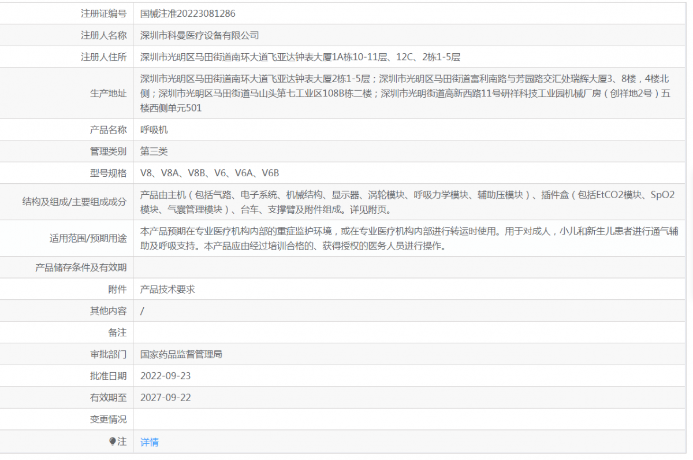Click the 批准日期 label
Viewport: 693px width, 460px height.
click(x=108, y=376)
